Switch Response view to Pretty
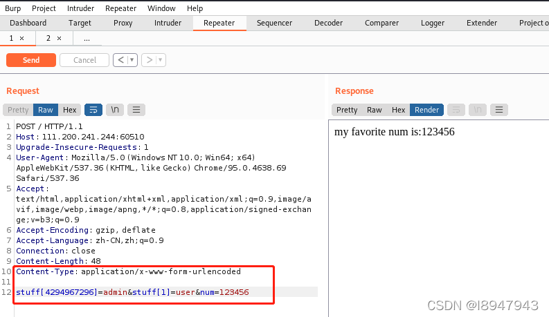Screen dimensions: 549x317 347,110
